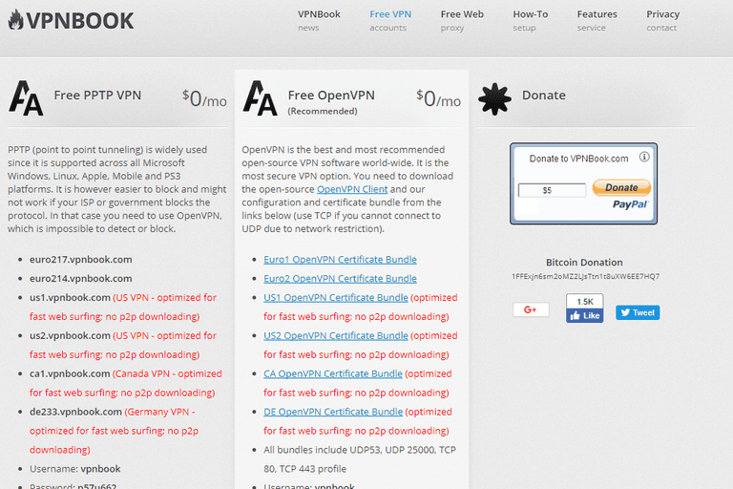Click the PPTP Username vpnbook text
Screen dimensions: 733x489
[74, 468]
